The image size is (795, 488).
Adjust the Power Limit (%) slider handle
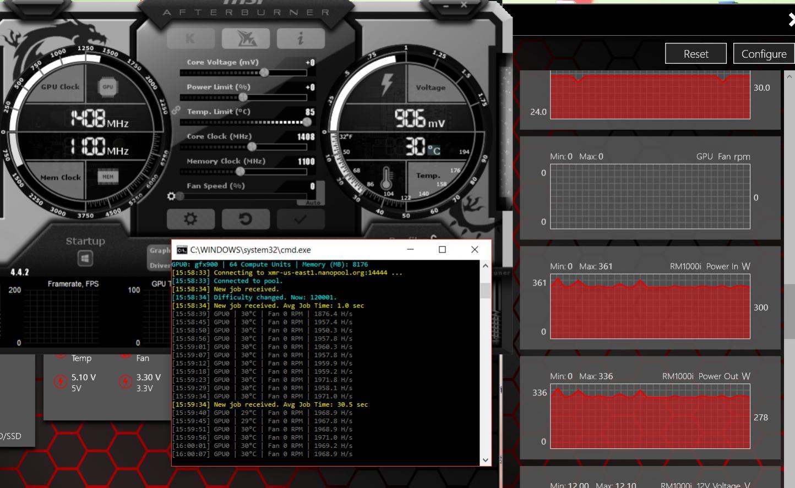coord(243,97)
